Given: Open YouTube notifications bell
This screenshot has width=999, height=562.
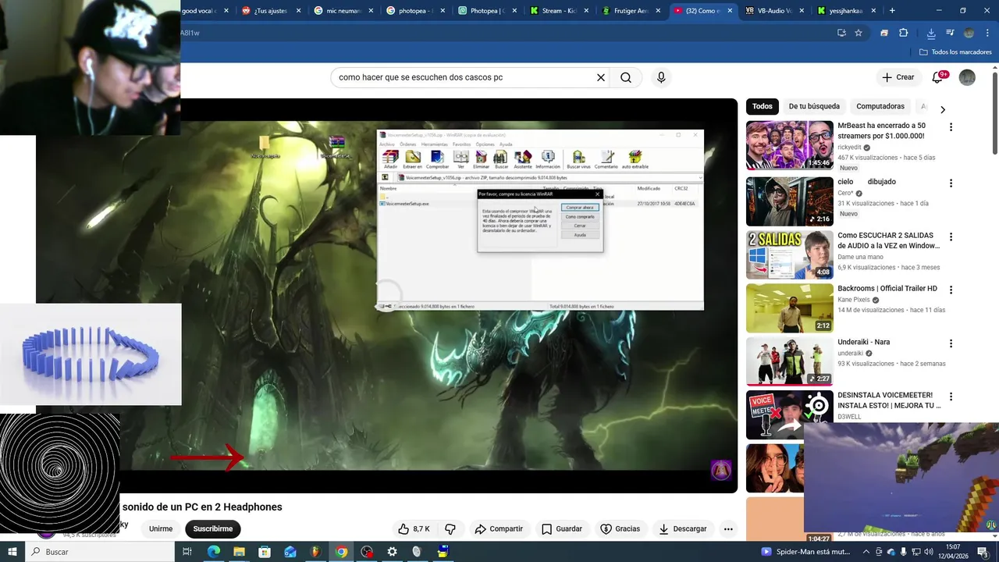Looking at the screenshot, I should coord(938,77).
